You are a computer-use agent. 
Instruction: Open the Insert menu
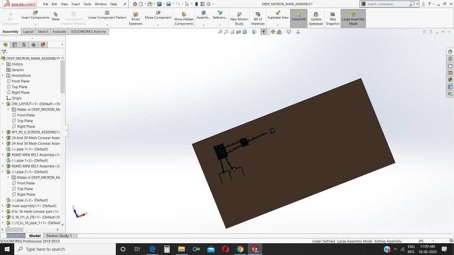click(76, 4)
